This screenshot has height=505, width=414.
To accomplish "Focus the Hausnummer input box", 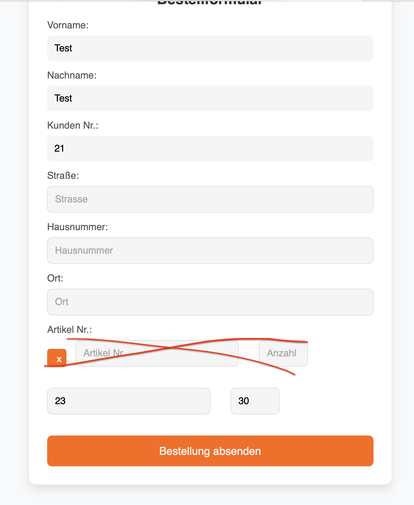I will 210,251.
